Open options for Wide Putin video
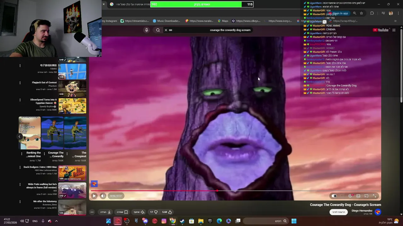Image resolution: width=403 pixels, height=226 pixels. 20,185
